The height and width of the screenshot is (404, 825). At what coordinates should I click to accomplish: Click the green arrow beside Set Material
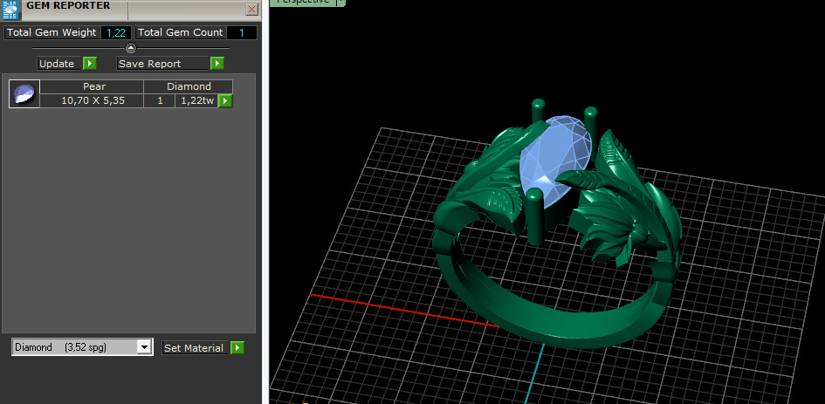tap(237, 347)
